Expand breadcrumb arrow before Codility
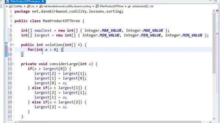 pos(7,6)
